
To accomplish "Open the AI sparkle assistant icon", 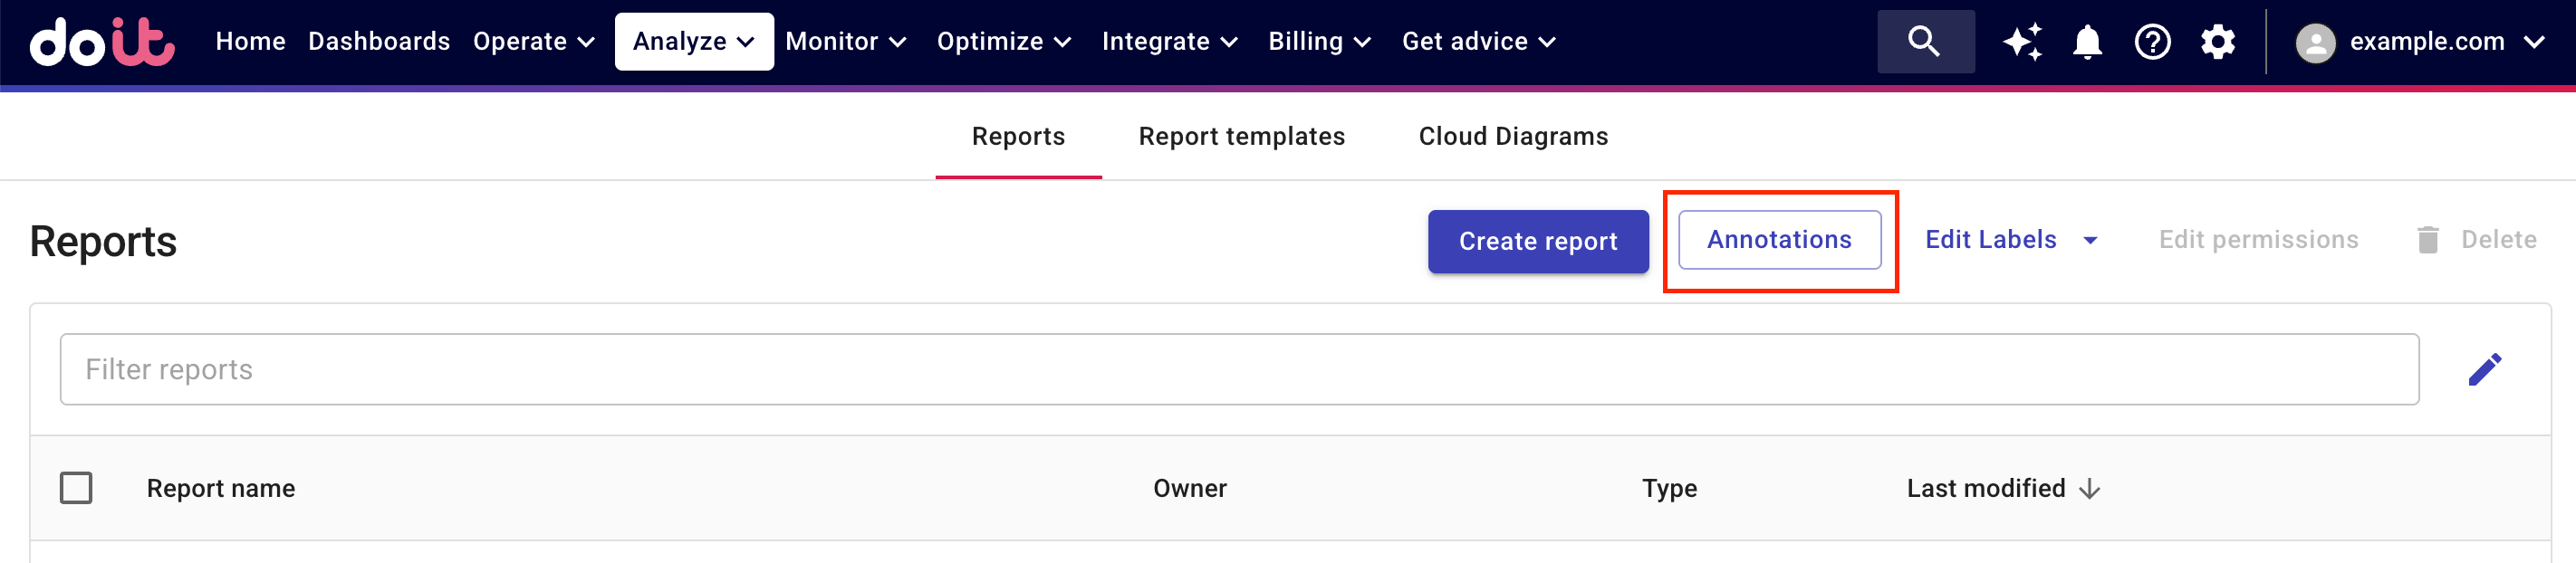I will [x=2022, y=42].
